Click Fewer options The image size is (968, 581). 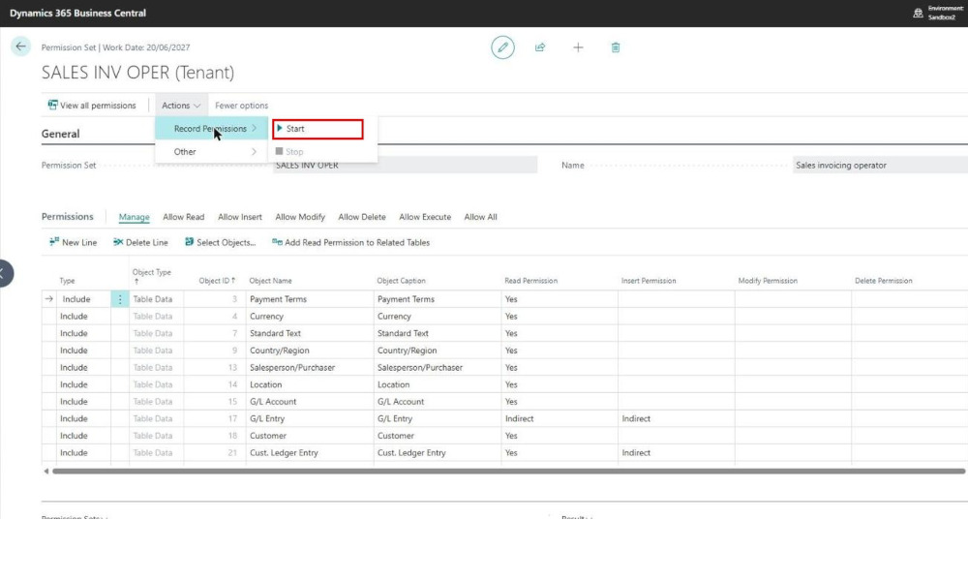[x=241, y=106]
